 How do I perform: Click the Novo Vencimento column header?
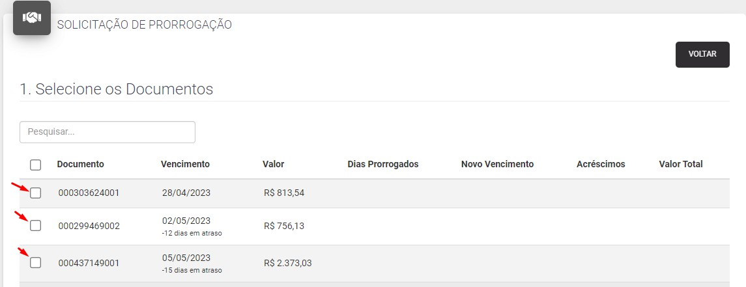pos(497,164)
